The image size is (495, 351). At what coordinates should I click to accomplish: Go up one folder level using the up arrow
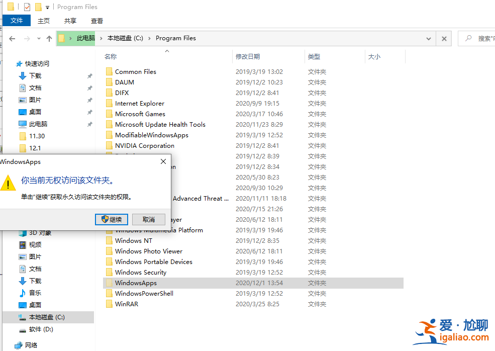(x=49, y=38)
